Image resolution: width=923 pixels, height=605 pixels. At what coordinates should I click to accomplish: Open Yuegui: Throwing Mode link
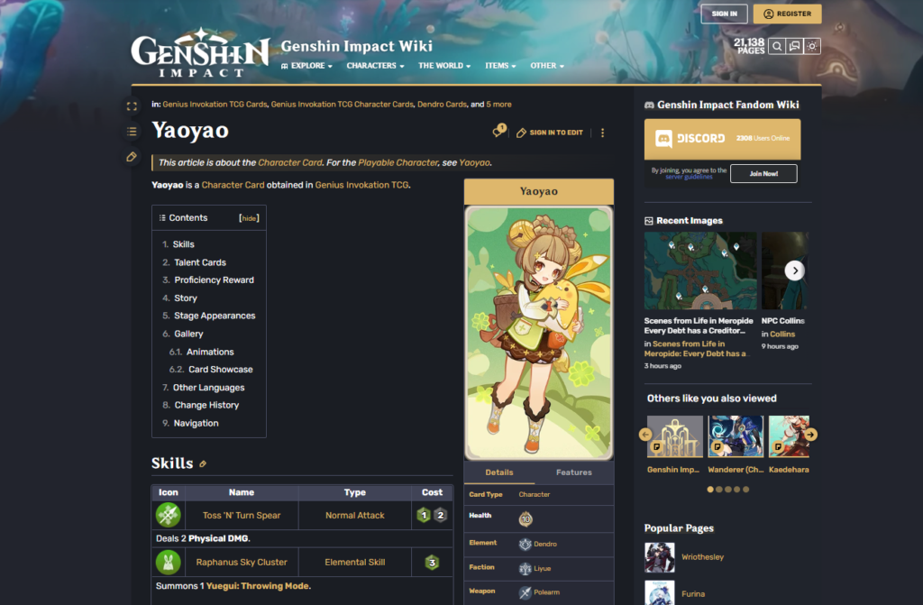[257, 586]
